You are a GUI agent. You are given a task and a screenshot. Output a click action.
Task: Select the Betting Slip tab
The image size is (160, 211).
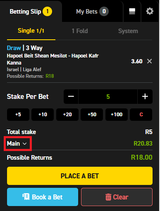31,12
